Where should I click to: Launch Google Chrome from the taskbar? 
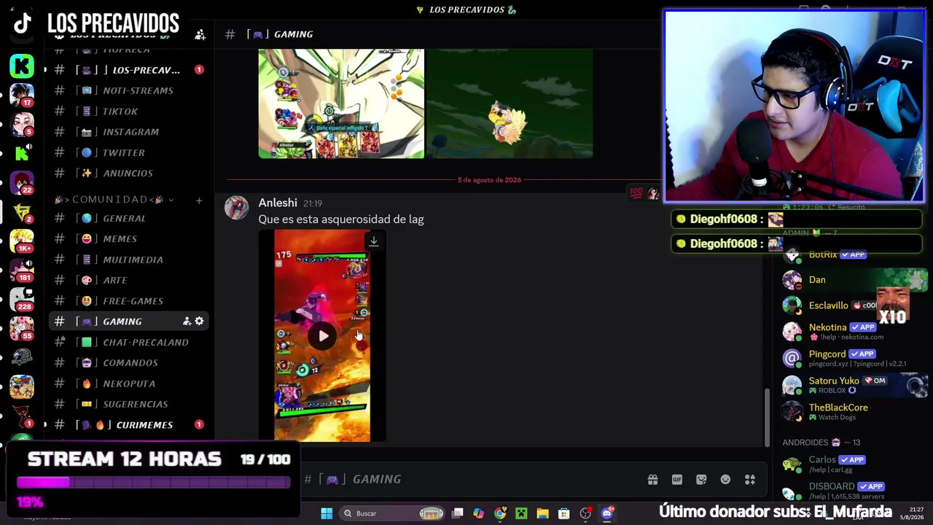tap(500, 513)
